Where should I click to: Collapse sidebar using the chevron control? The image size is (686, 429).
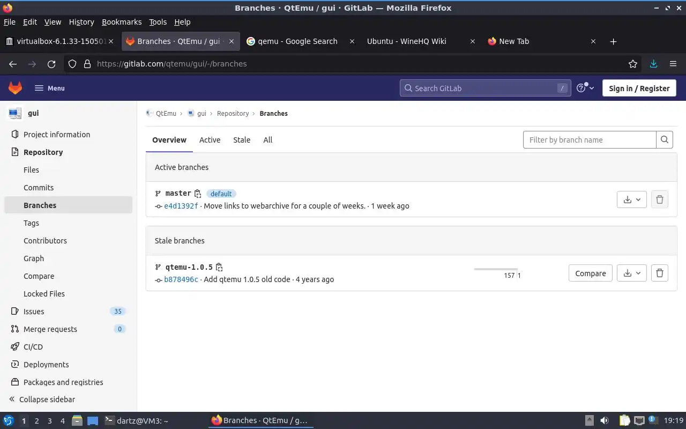[x=12, y=400]
